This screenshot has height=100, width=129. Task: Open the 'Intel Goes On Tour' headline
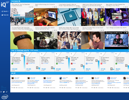[x=21, y=5]
